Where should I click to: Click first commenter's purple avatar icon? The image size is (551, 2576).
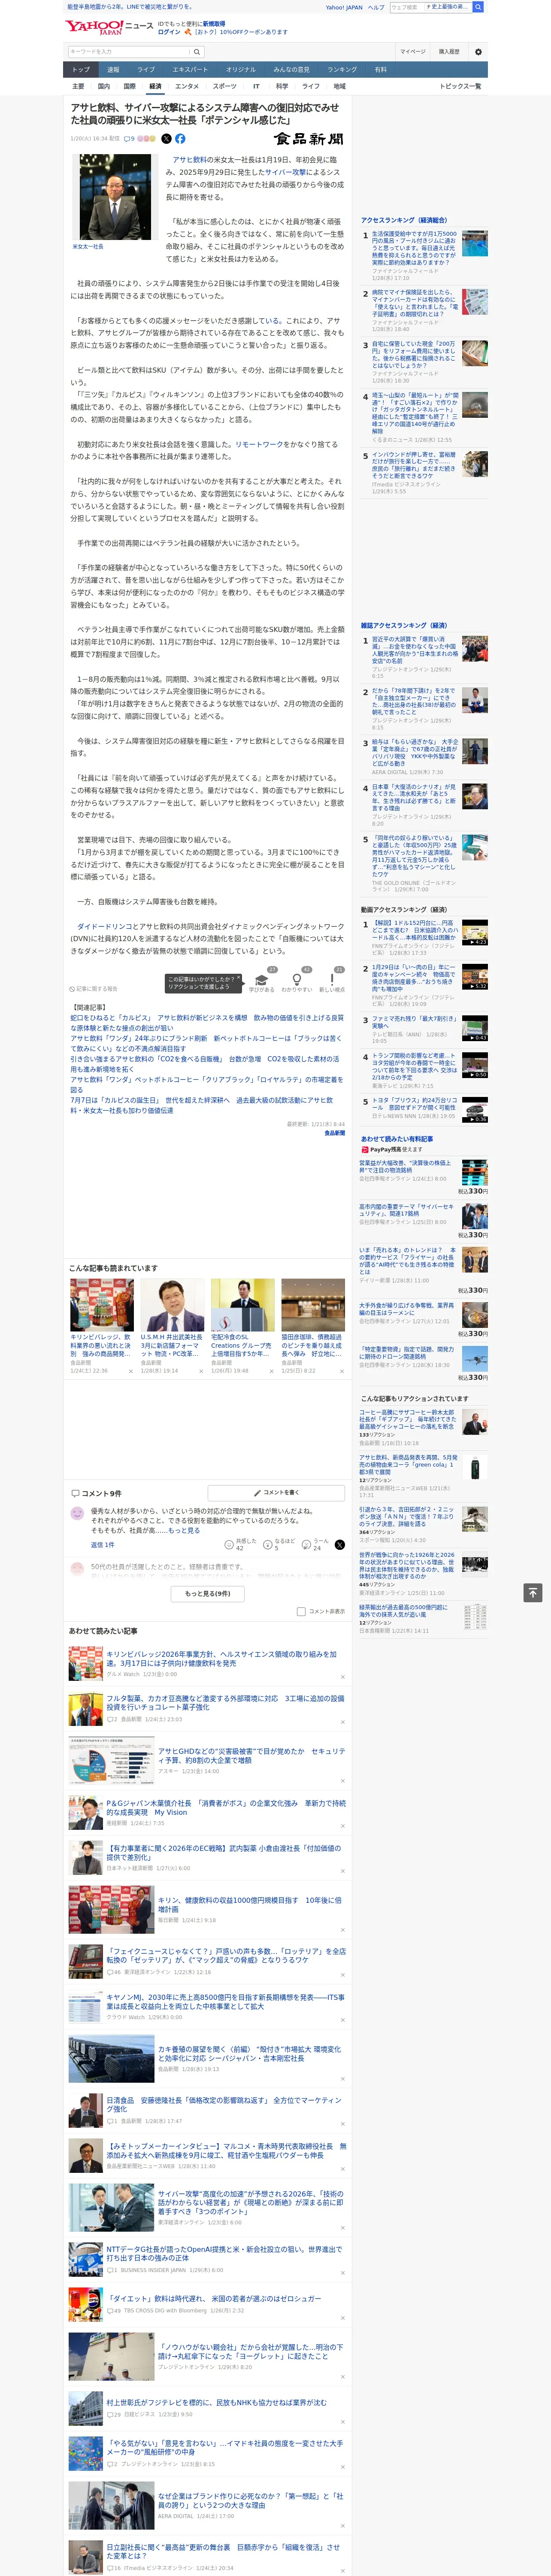pos(77,1513)
